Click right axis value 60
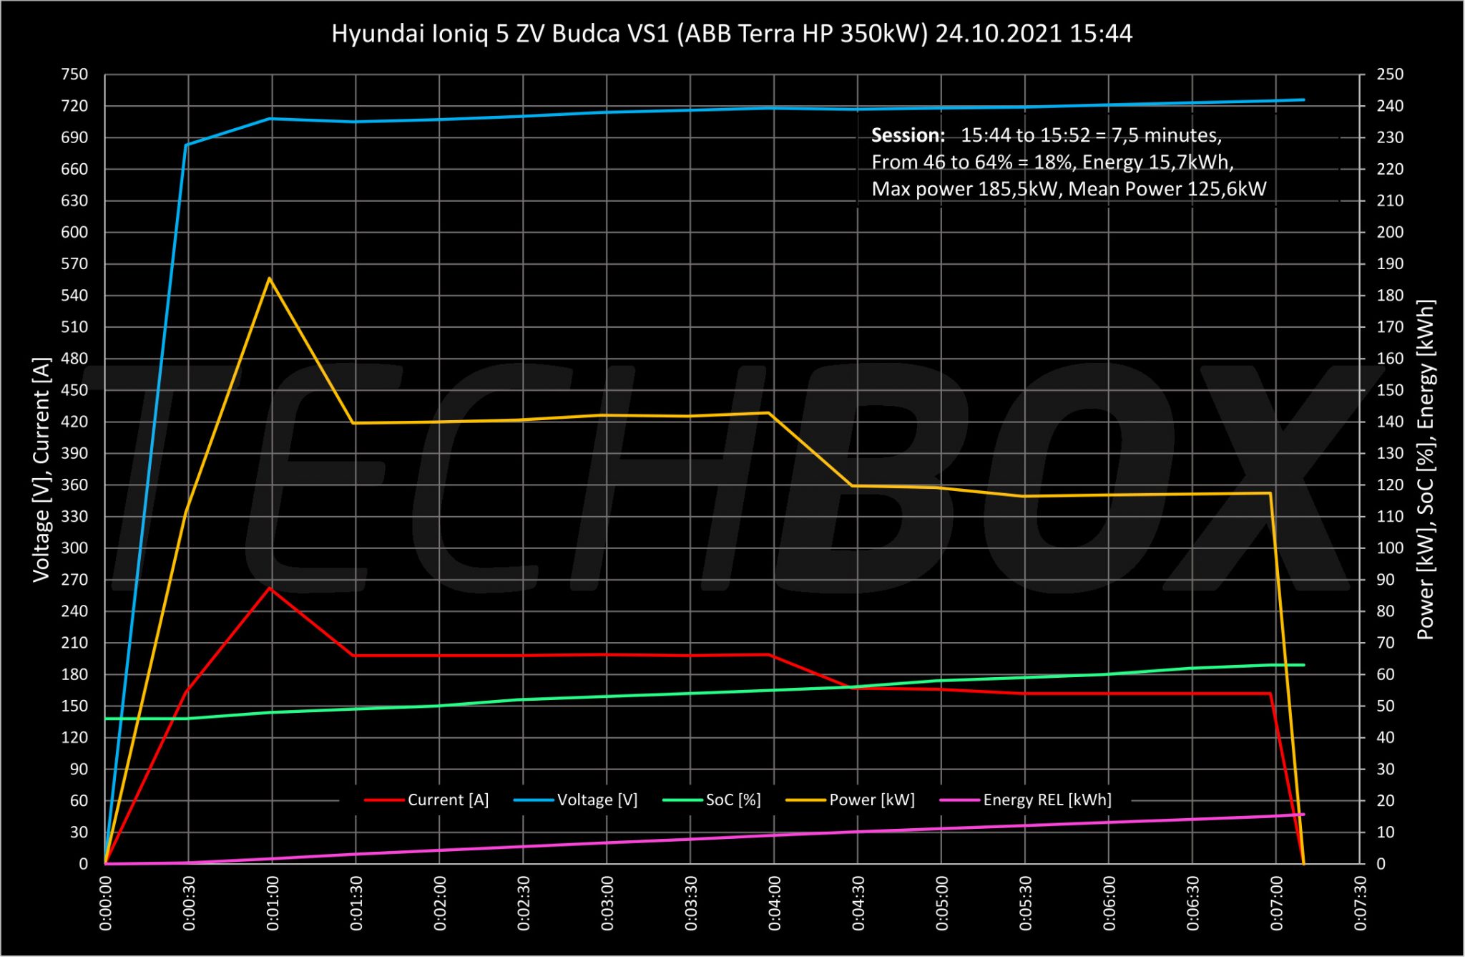1465x957 pixels. pyautogui.click(x=1386, y=674)
